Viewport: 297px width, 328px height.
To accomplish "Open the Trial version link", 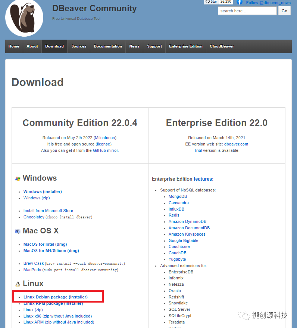I will coord(198,150).
